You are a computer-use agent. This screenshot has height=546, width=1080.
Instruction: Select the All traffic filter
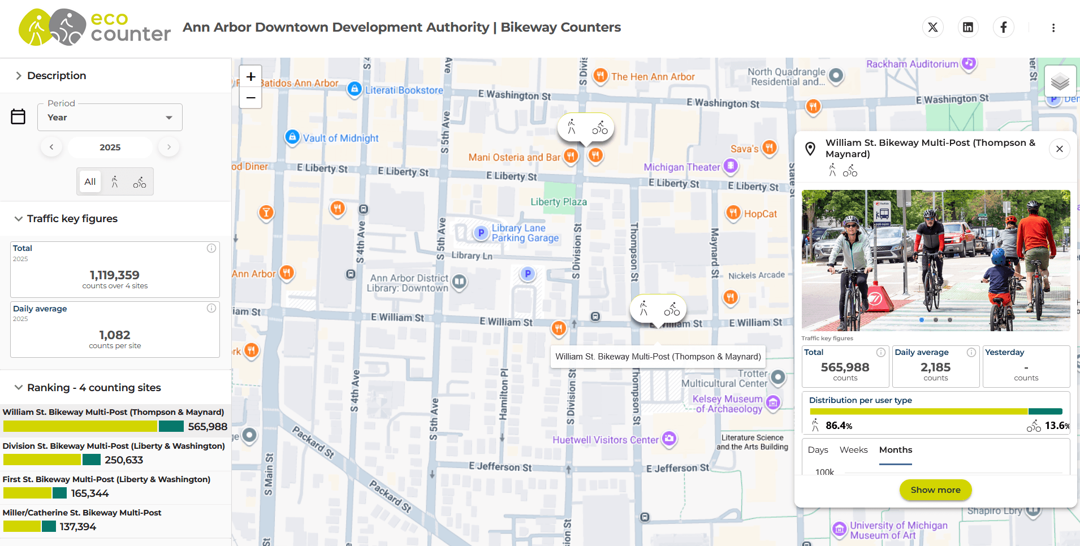point(90,181)
